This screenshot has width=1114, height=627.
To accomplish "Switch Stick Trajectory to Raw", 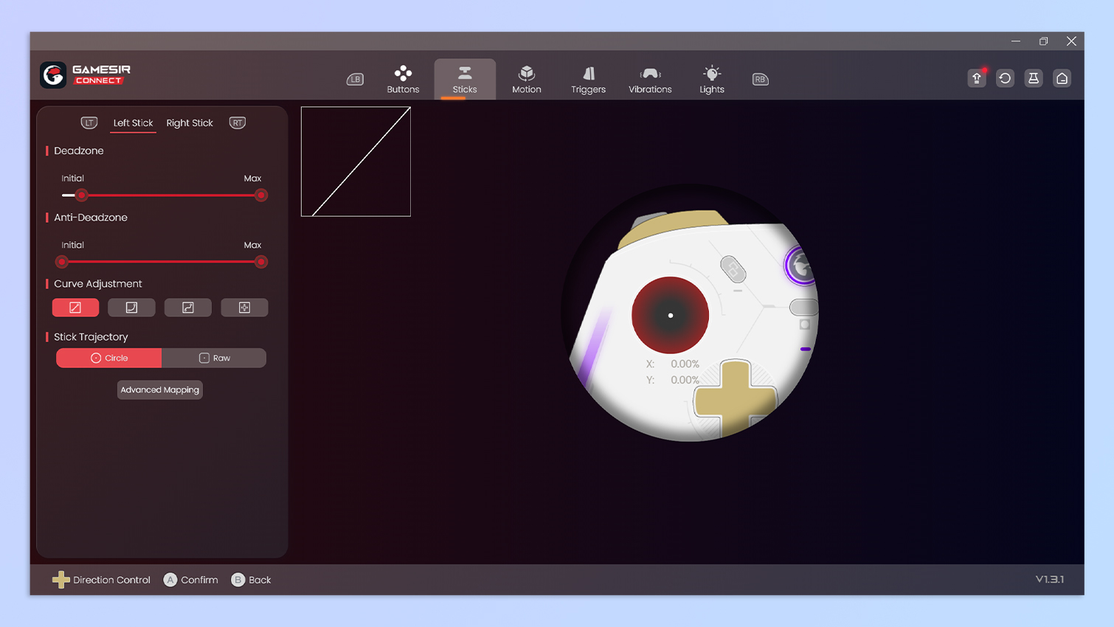I will click(x=214, y=358).
